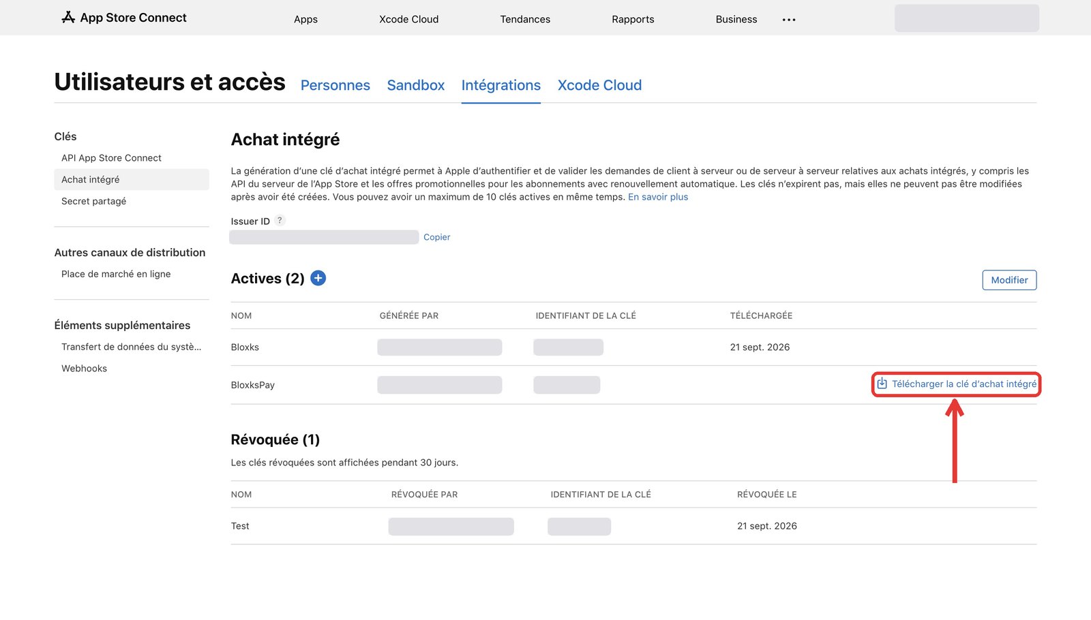Click the Issuer ID label
1091x620 pixels.
pos(250,221)
